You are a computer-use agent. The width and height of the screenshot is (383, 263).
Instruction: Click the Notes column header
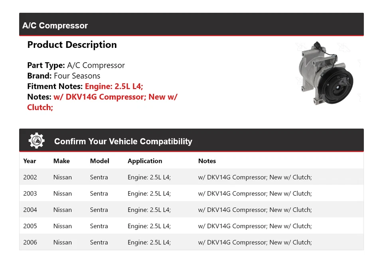click(x=207, y=161)
